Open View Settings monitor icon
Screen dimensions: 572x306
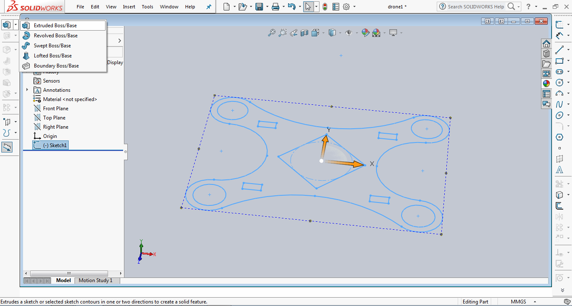(393, 33)
